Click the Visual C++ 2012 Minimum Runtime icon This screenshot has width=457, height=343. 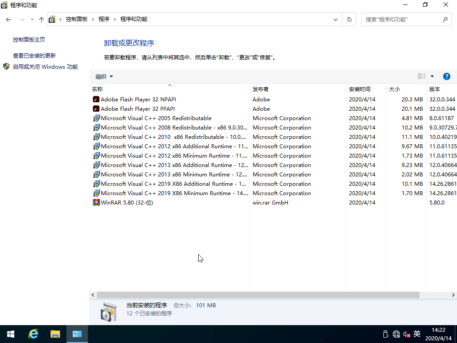pyautogui.click(x=96, y=155)
